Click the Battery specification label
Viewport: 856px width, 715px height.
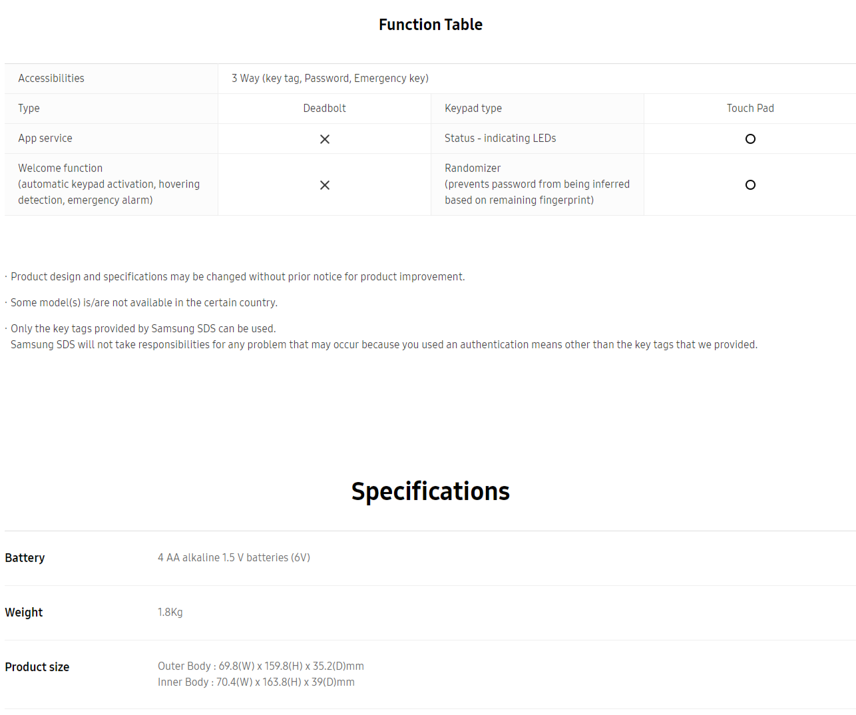pyautogui.click(x=25, y=558)
